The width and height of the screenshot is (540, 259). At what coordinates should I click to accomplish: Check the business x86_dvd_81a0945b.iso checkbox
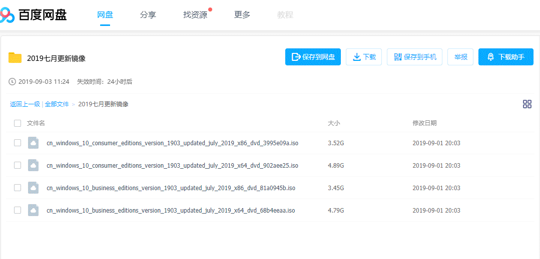pyautogui.click(x=18, y=188)
